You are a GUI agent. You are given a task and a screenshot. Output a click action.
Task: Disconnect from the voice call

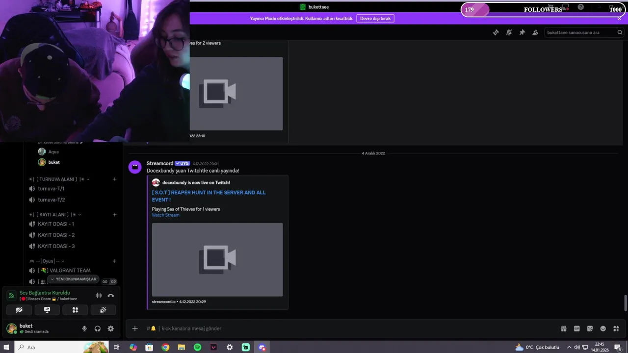click(x=111, y=296)
